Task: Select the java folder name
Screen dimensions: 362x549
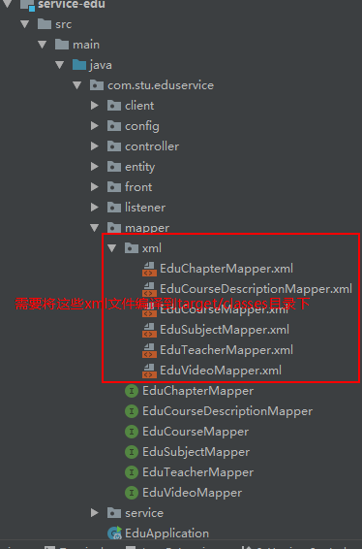Action: point(101,65)
